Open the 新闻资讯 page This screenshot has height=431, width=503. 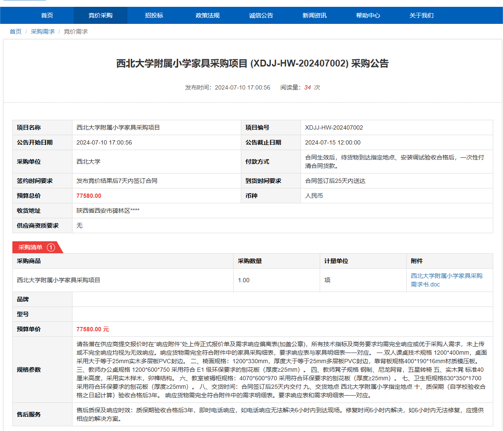(315, 15)
